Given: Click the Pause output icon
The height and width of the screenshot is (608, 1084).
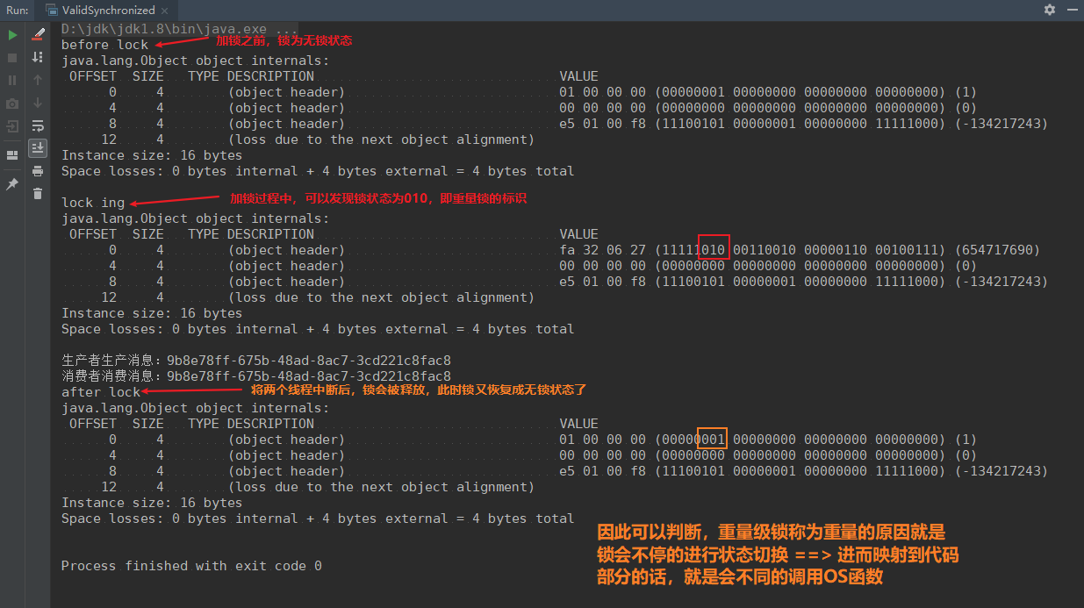Looking at the screenshot, I should click(12, 80).
